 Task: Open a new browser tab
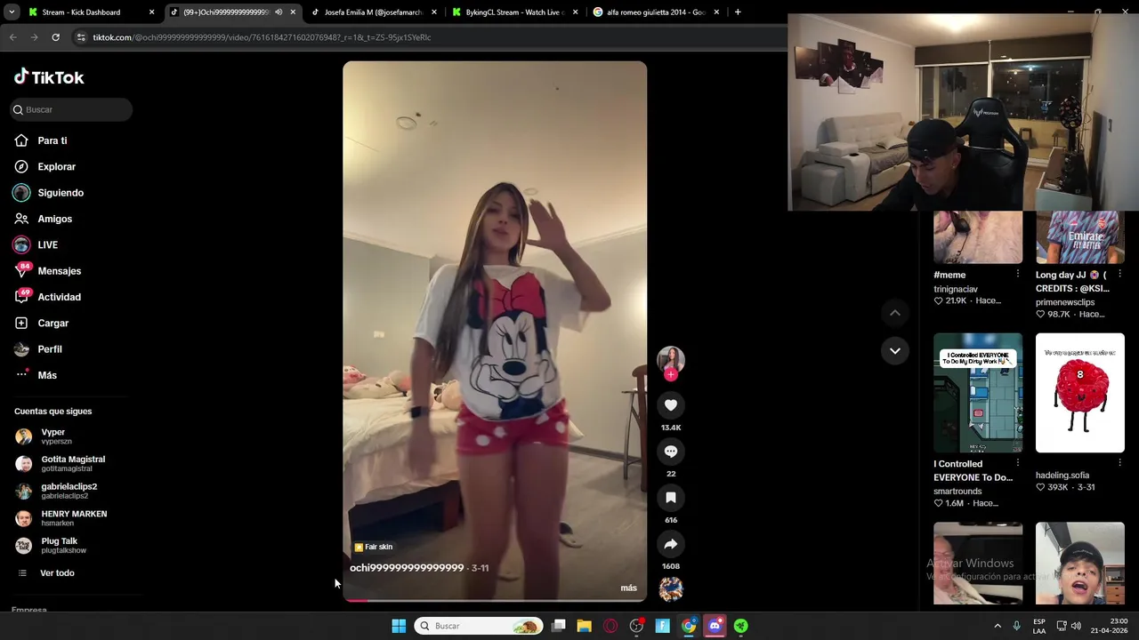click(738, 12)
